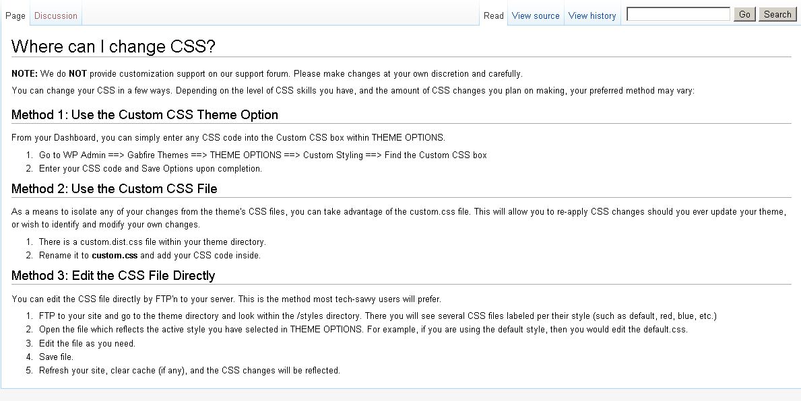
Task: Open the View source tab
Action: (x=536, y=15)
